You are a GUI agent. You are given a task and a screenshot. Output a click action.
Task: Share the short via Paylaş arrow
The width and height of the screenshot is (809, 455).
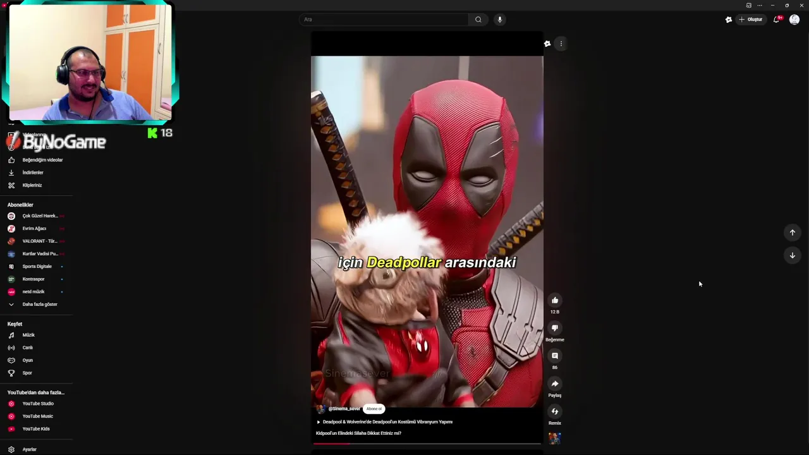click(555, 384)
